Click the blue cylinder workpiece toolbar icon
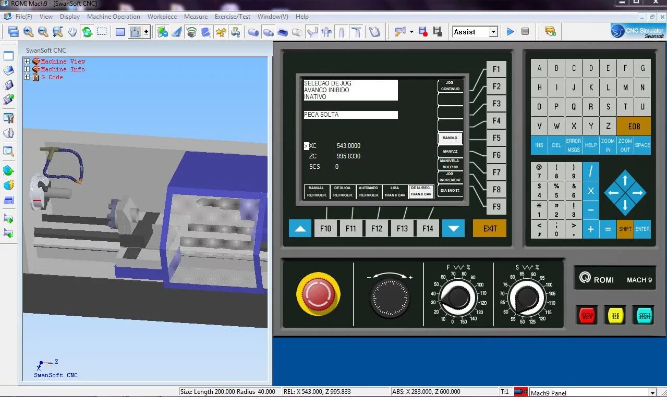 tap(253, 32)
